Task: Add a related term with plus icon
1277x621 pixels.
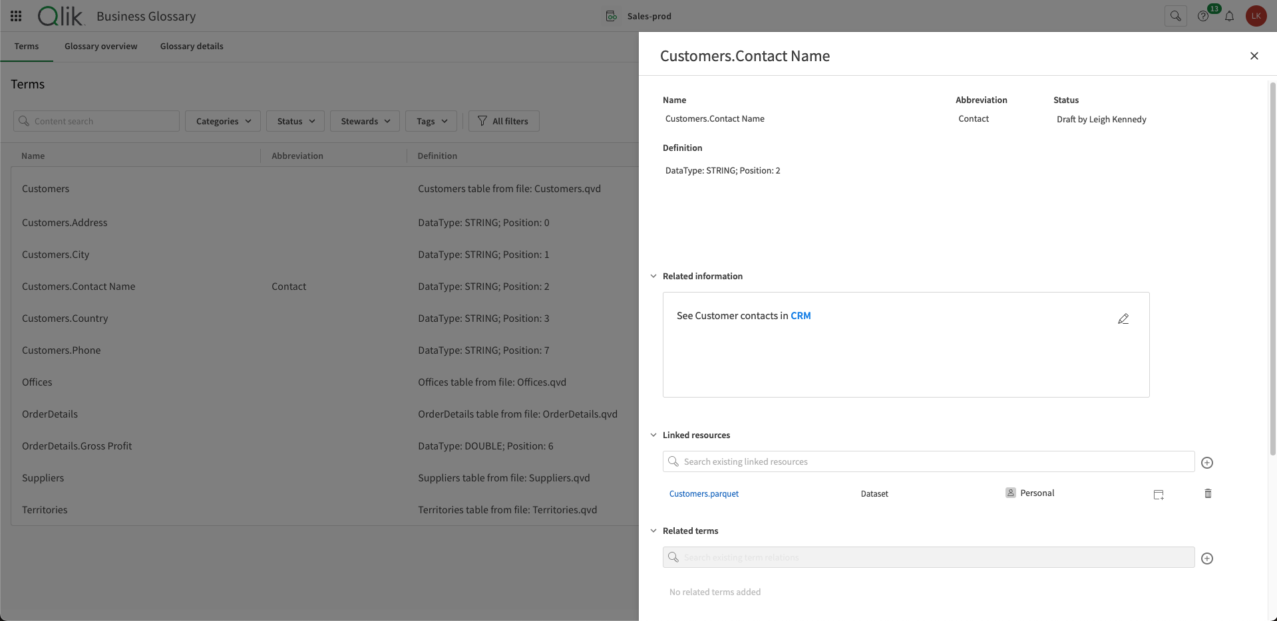Action: tap(1207, 559)
